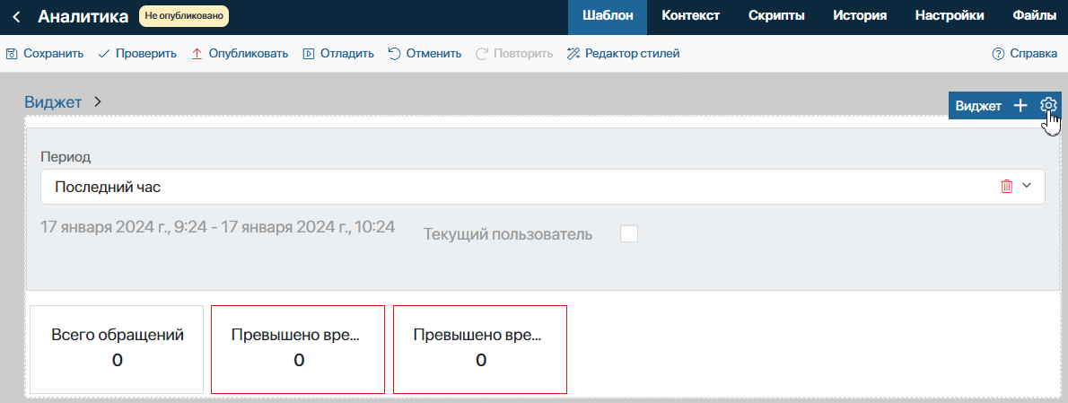Undo with the Отменить button
Screen dimensions: 1068x403
pos(425,54)
